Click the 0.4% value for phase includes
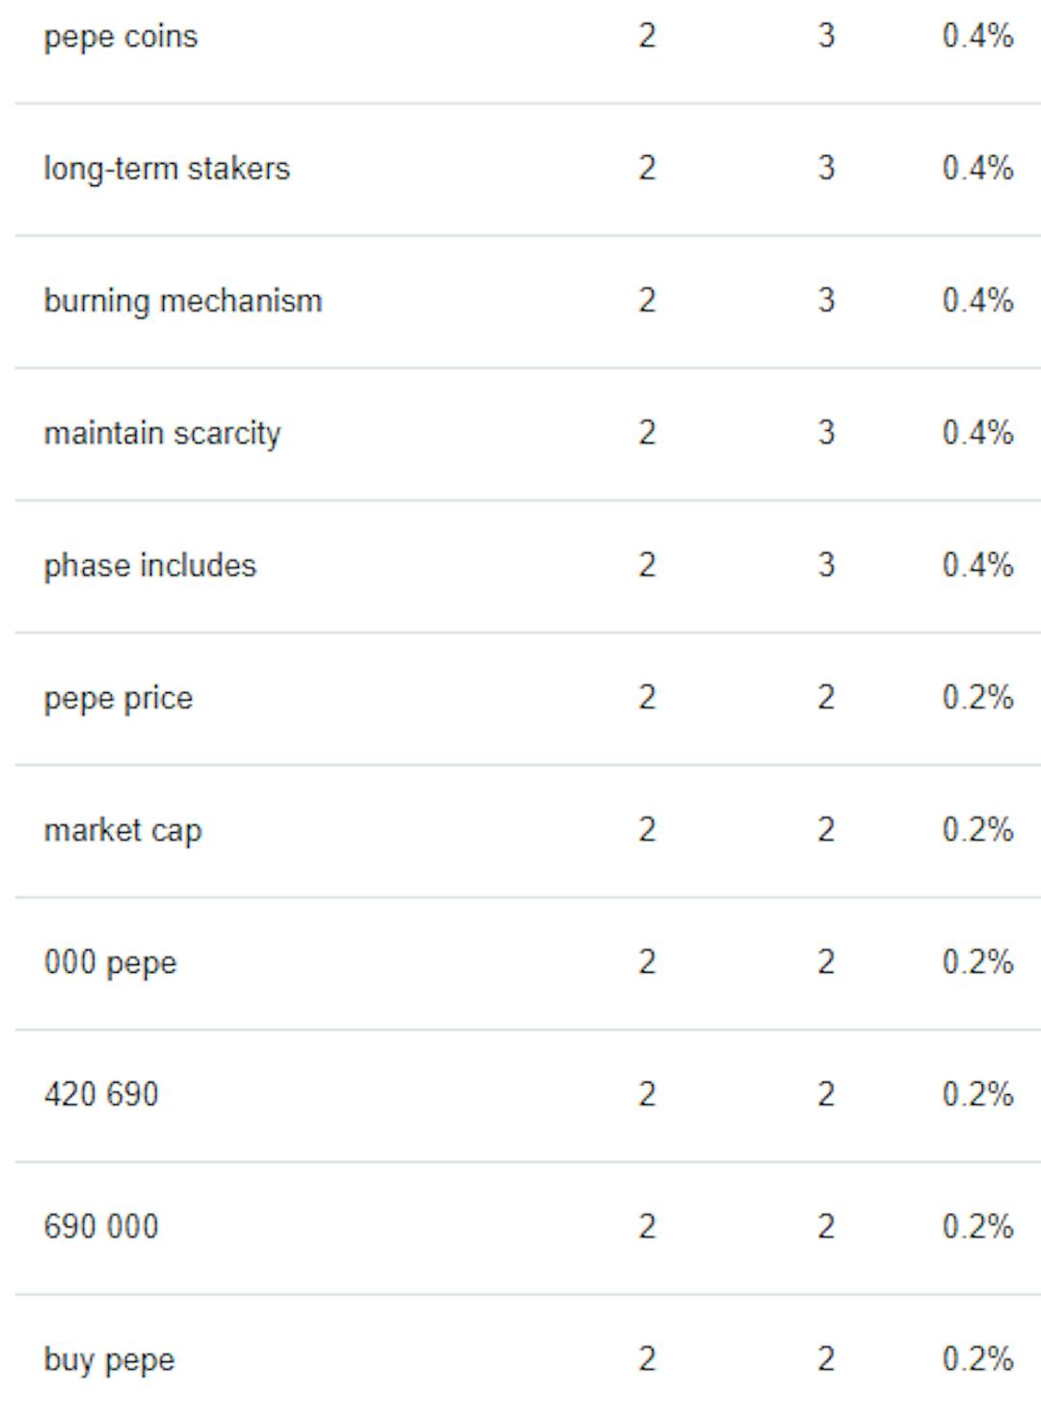Image resolution: width=1041 pixels, height=1423 pixels. [x=977, y=564]
